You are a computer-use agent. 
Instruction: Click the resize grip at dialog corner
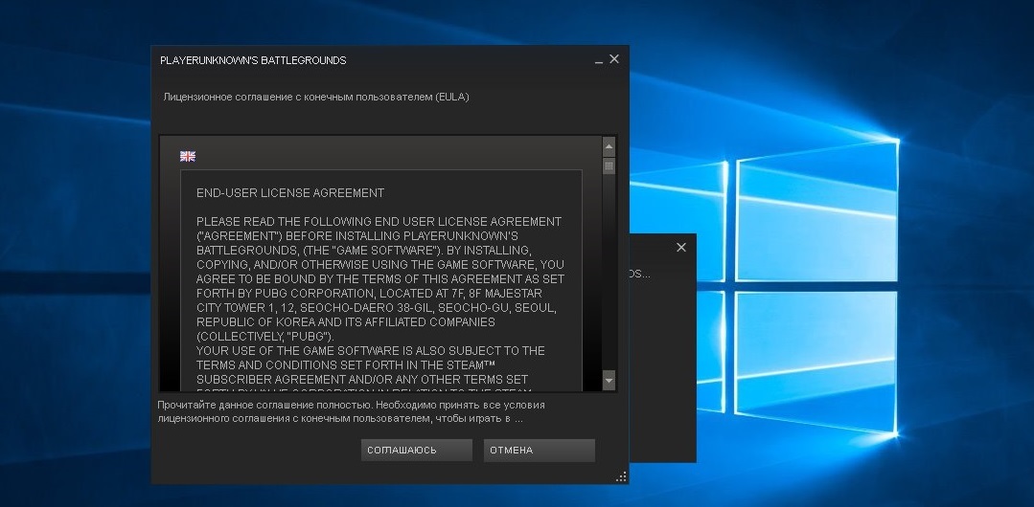coord(621,475)
